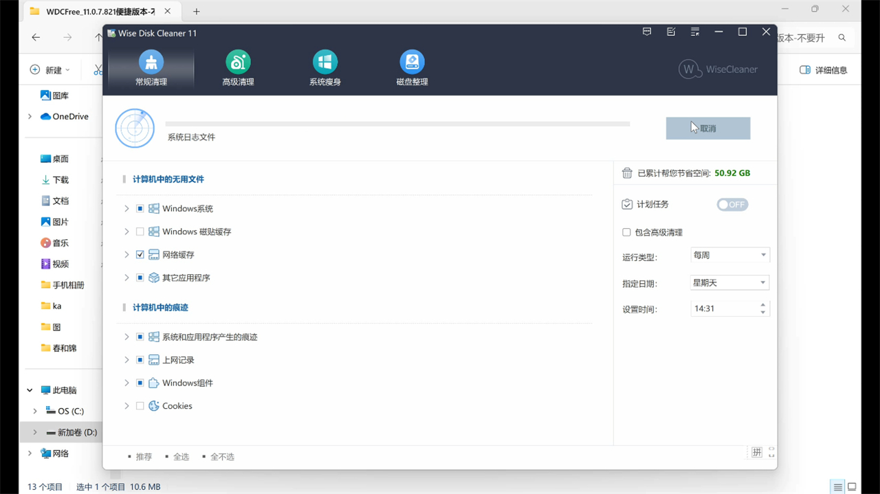Click the Windows组件 puzzle icon

(x=154, y=383)
